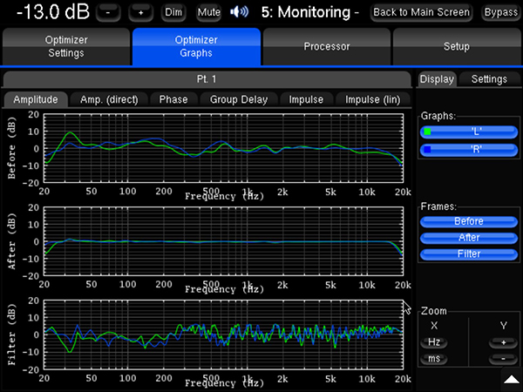Click the speaker sound icon

(240, 12)
